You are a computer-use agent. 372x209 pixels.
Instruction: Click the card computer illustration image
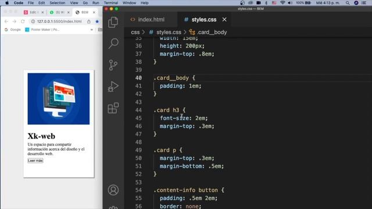[x=59, y=99]
